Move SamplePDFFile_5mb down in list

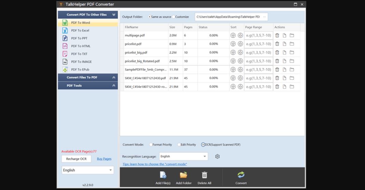click(240, 70)
